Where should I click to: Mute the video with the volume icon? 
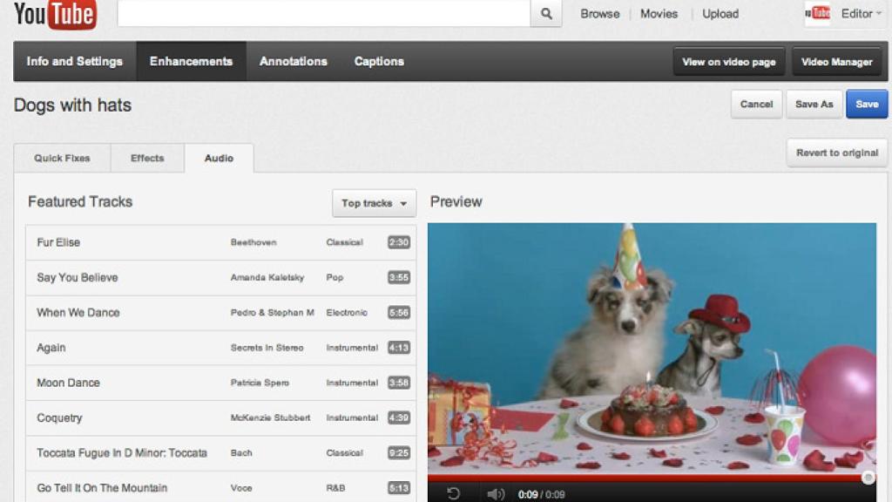(x=497, y=491)
